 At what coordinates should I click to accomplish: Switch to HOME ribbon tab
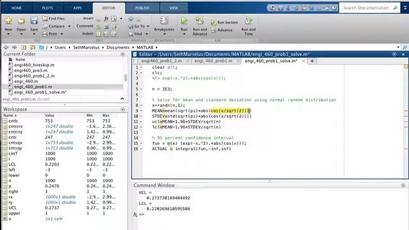click(17, 8)
